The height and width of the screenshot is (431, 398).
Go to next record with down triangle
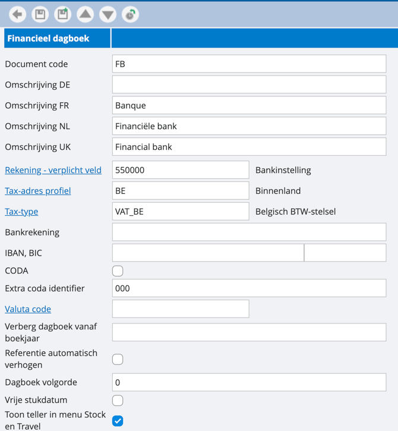tap(108, 14)
